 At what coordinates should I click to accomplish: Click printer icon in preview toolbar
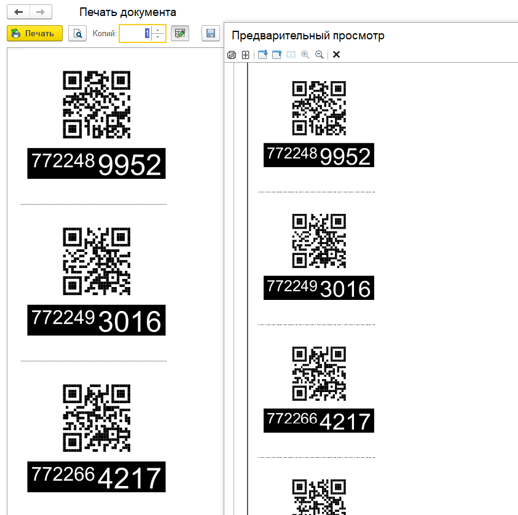click(x=232, y=55)
